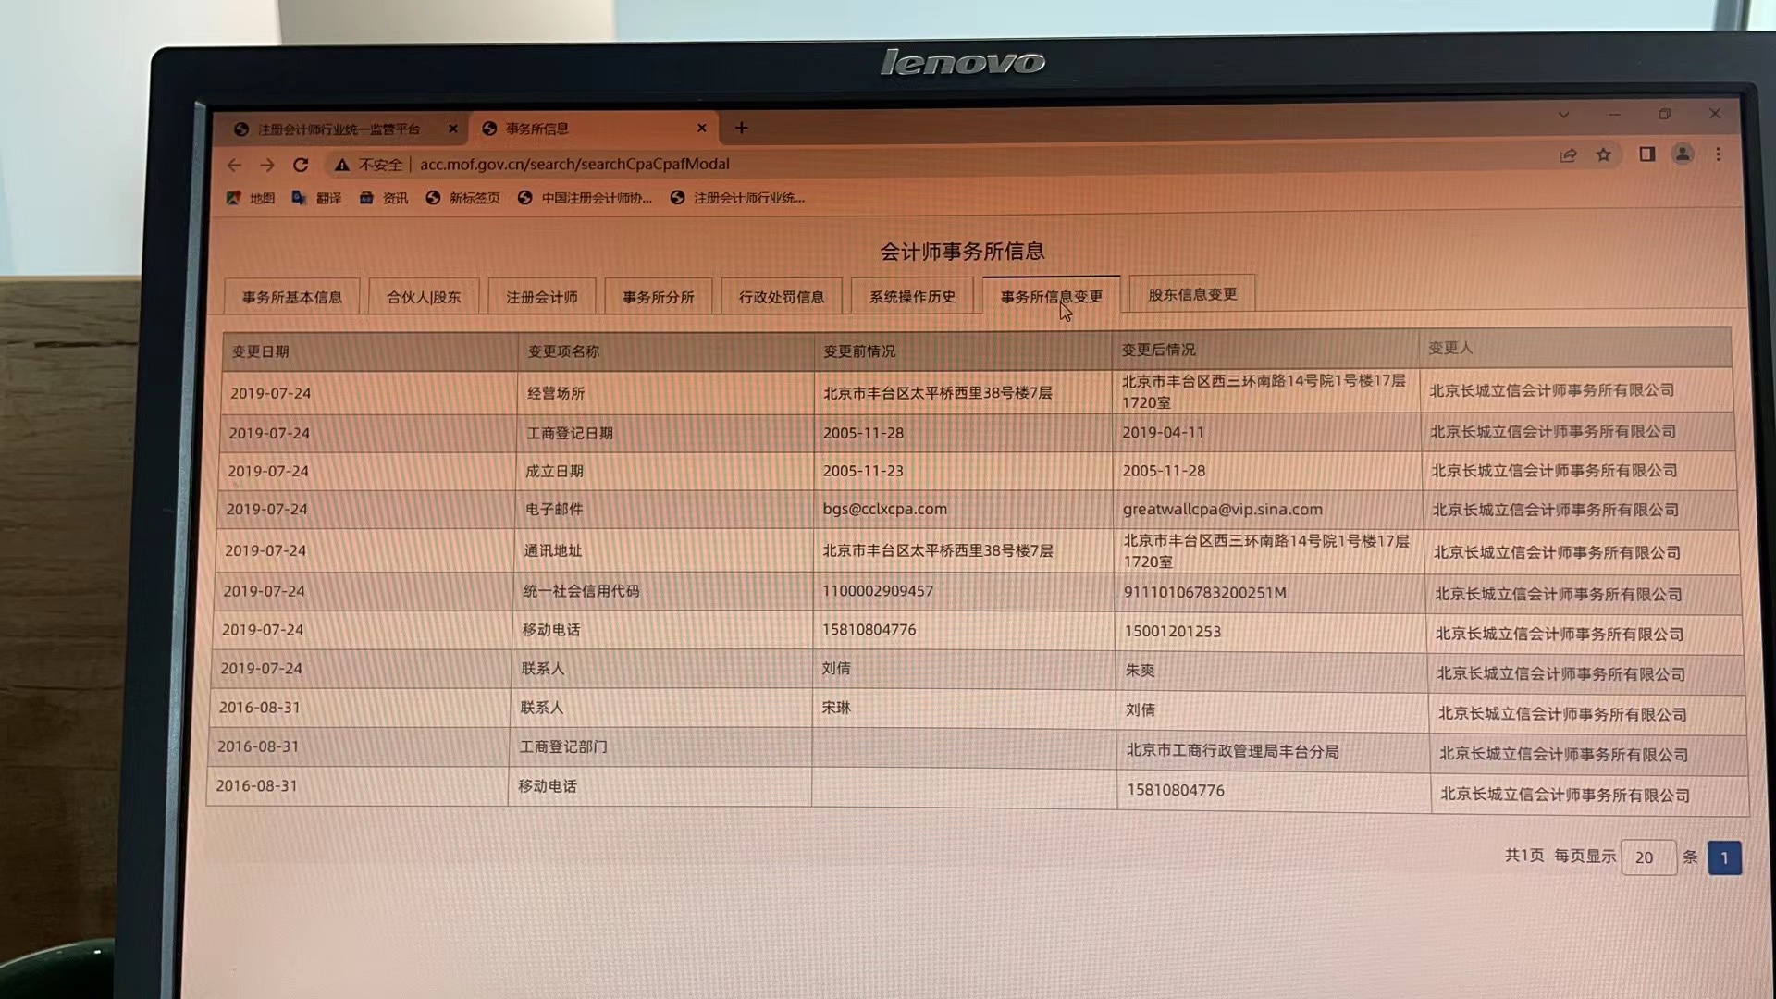The width and height of the screenshot is (1776, 999).
Task: Click the browser forward arrow
Action: pyautogui.click(x=267, y=165)
